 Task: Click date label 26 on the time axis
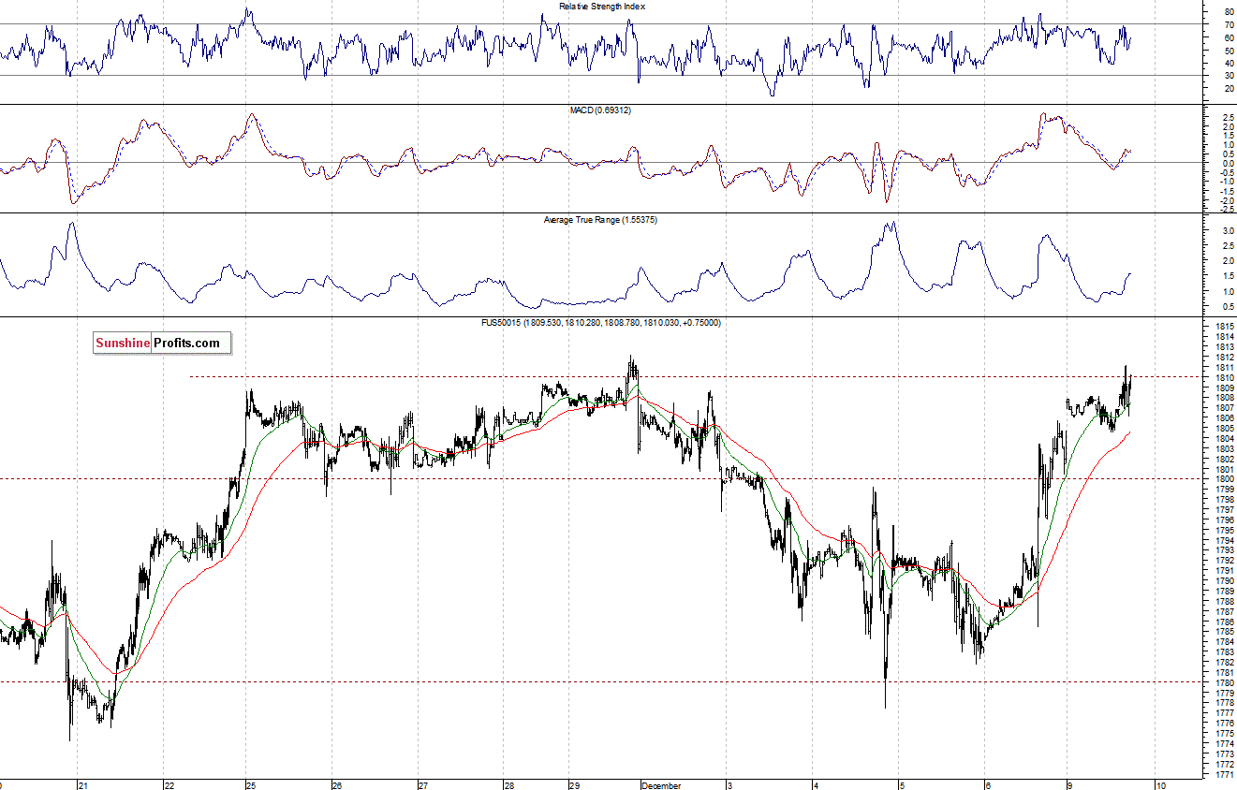[x=337, y=785]
